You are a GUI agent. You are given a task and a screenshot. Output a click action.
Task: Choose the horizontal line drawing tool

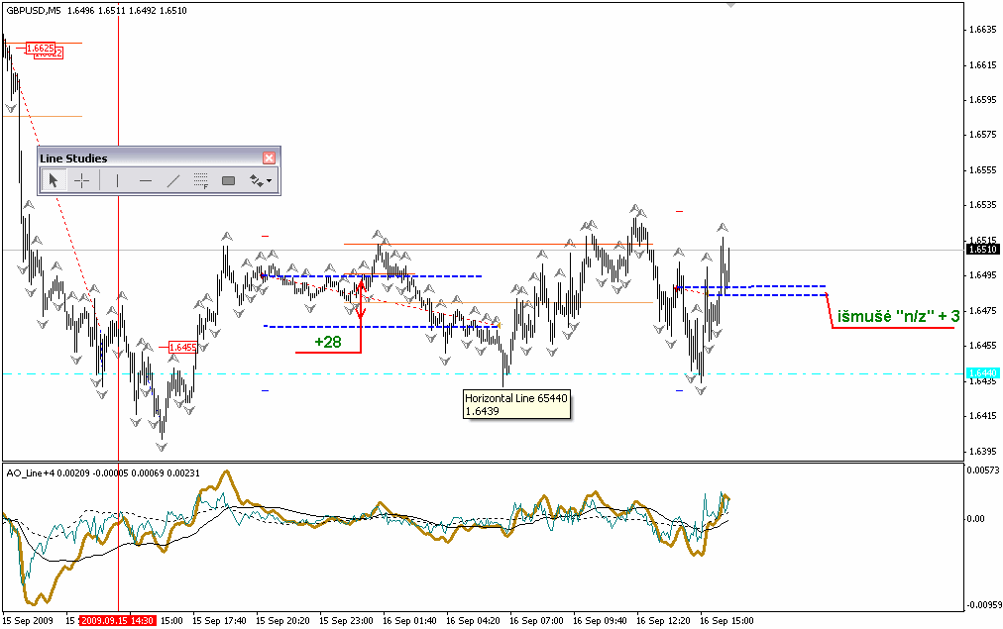146,180
